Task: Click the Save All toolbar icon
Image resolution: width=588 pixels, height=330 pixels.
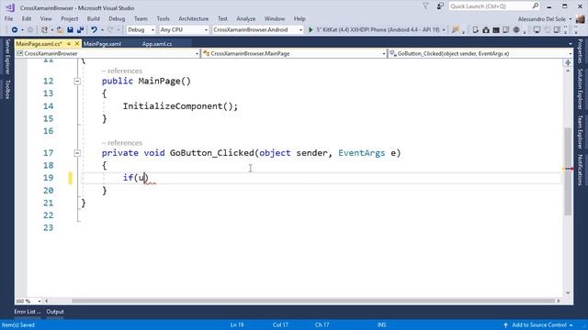Action: click(x=80, y=29)
